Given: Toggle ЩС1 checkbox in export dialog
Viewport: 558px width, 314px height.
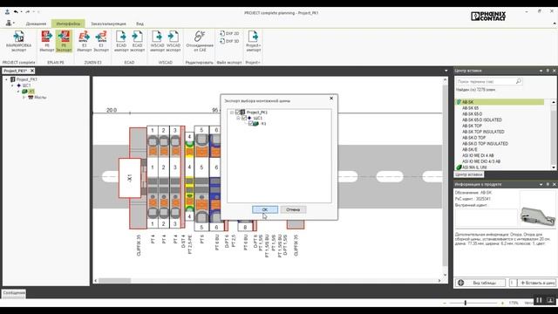Looking at the screenshot, I should point(244,118).
